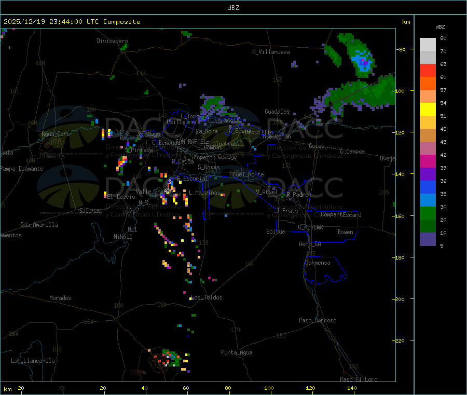467x395 pixels.
Task: Select the 42 dBZ magenta legend swatch
Action: click(428, 161)
